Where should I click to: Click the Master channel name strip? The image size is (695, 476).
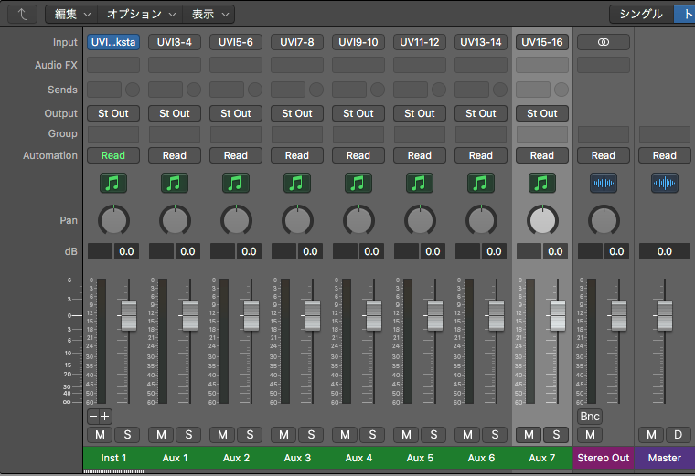pyautogui.click(x=665, y=458)
